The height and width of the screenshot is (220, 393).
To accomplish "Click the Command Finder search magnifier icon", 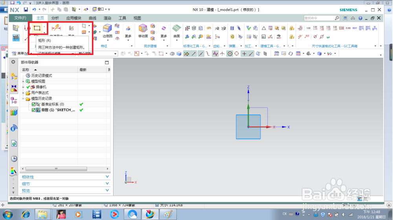I will (337, 18).
